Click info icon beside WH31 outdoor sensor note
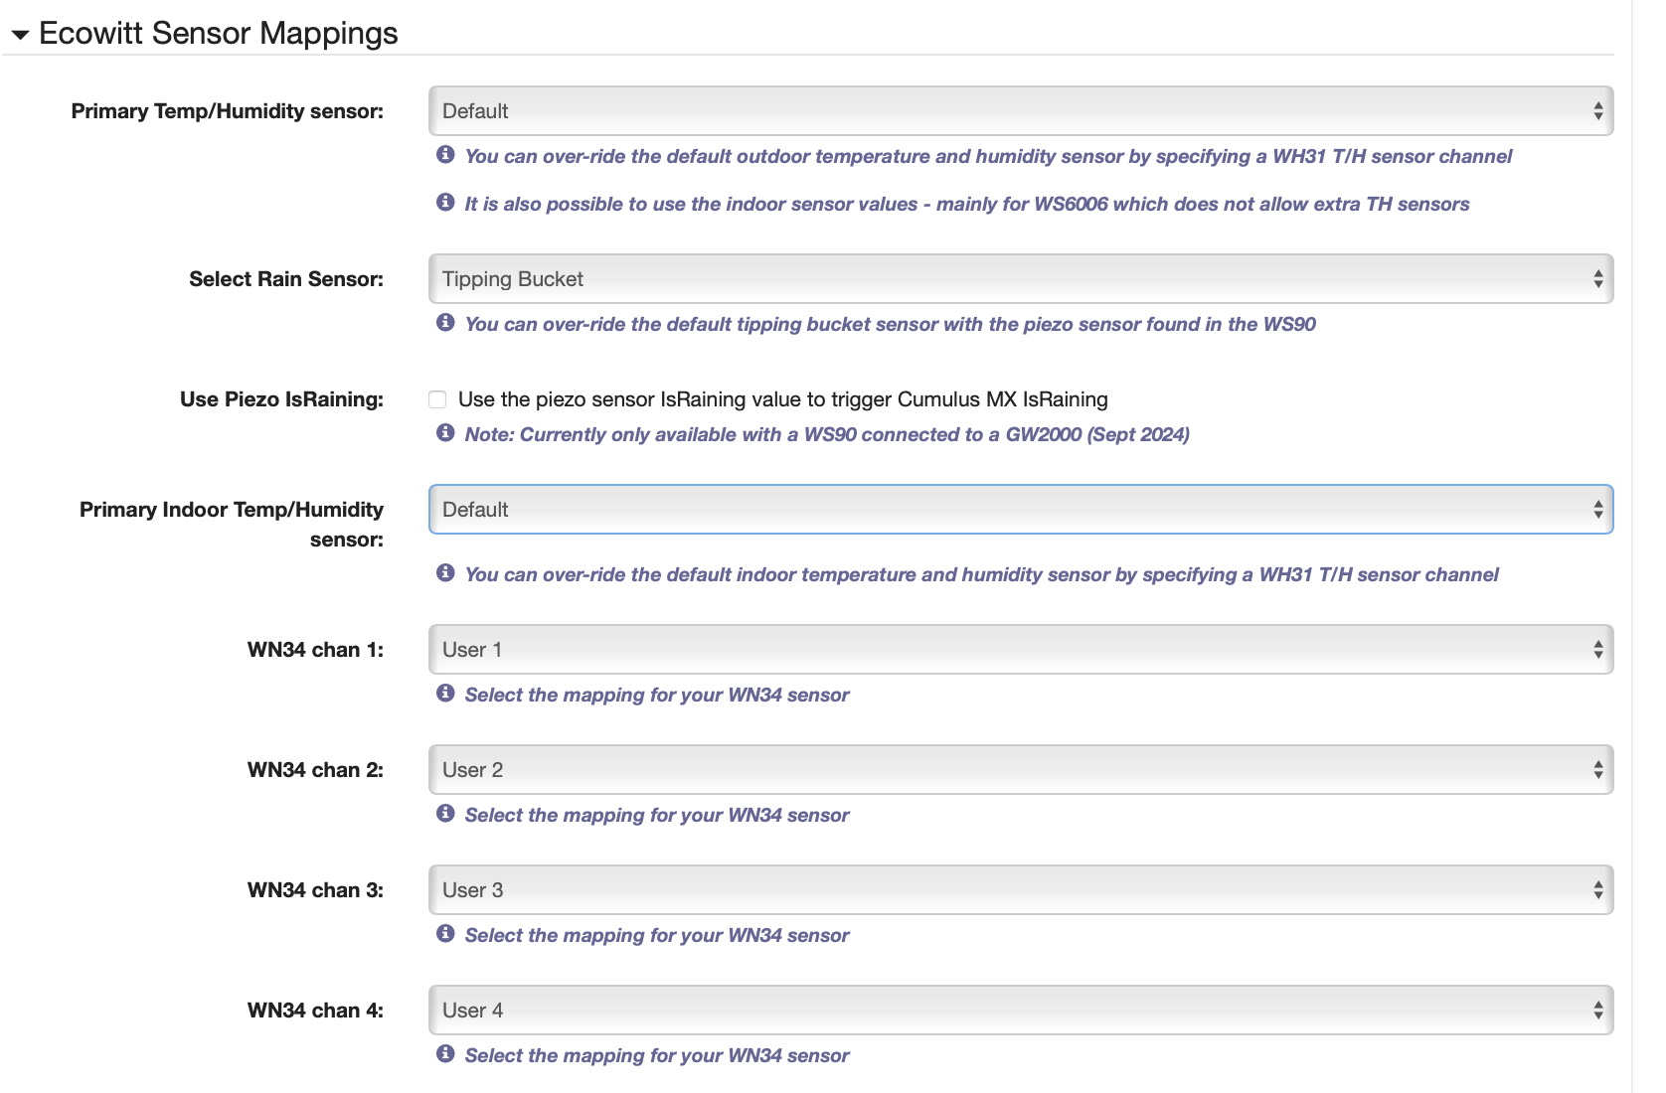The image size is (1666, 1093). [445, 155]
